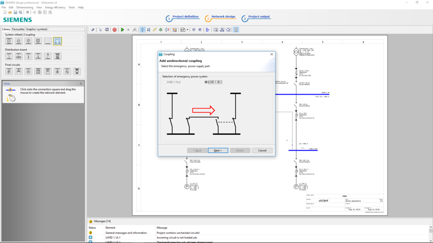The image size is (433, 243).
Task: Click the Cut scissors icon
Action: point(35,12)
